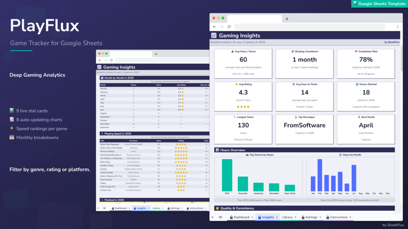Click Jul bar in Hours by Month chart
Image resolution: width=408 pixels, height=229 pixels.
click(354, 178)
